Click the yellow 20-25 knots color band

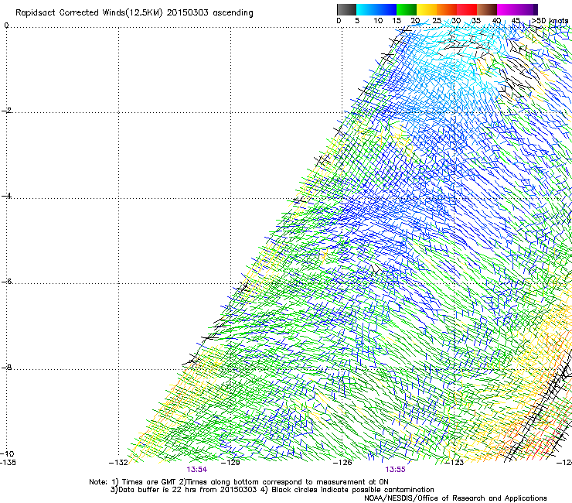(x=427, y=9)
